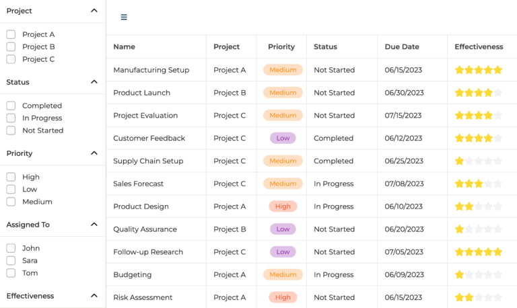517x308 pixels.
Task: Check the Project A filter checkbox
Action: pyautogui.click(x=11, y=34)
